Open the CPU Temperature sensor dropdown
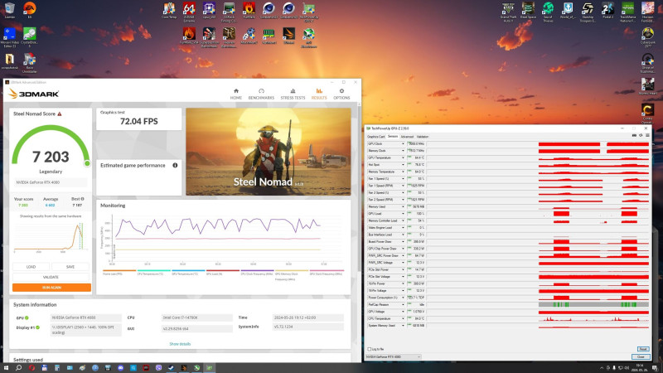 pos(403,318)
